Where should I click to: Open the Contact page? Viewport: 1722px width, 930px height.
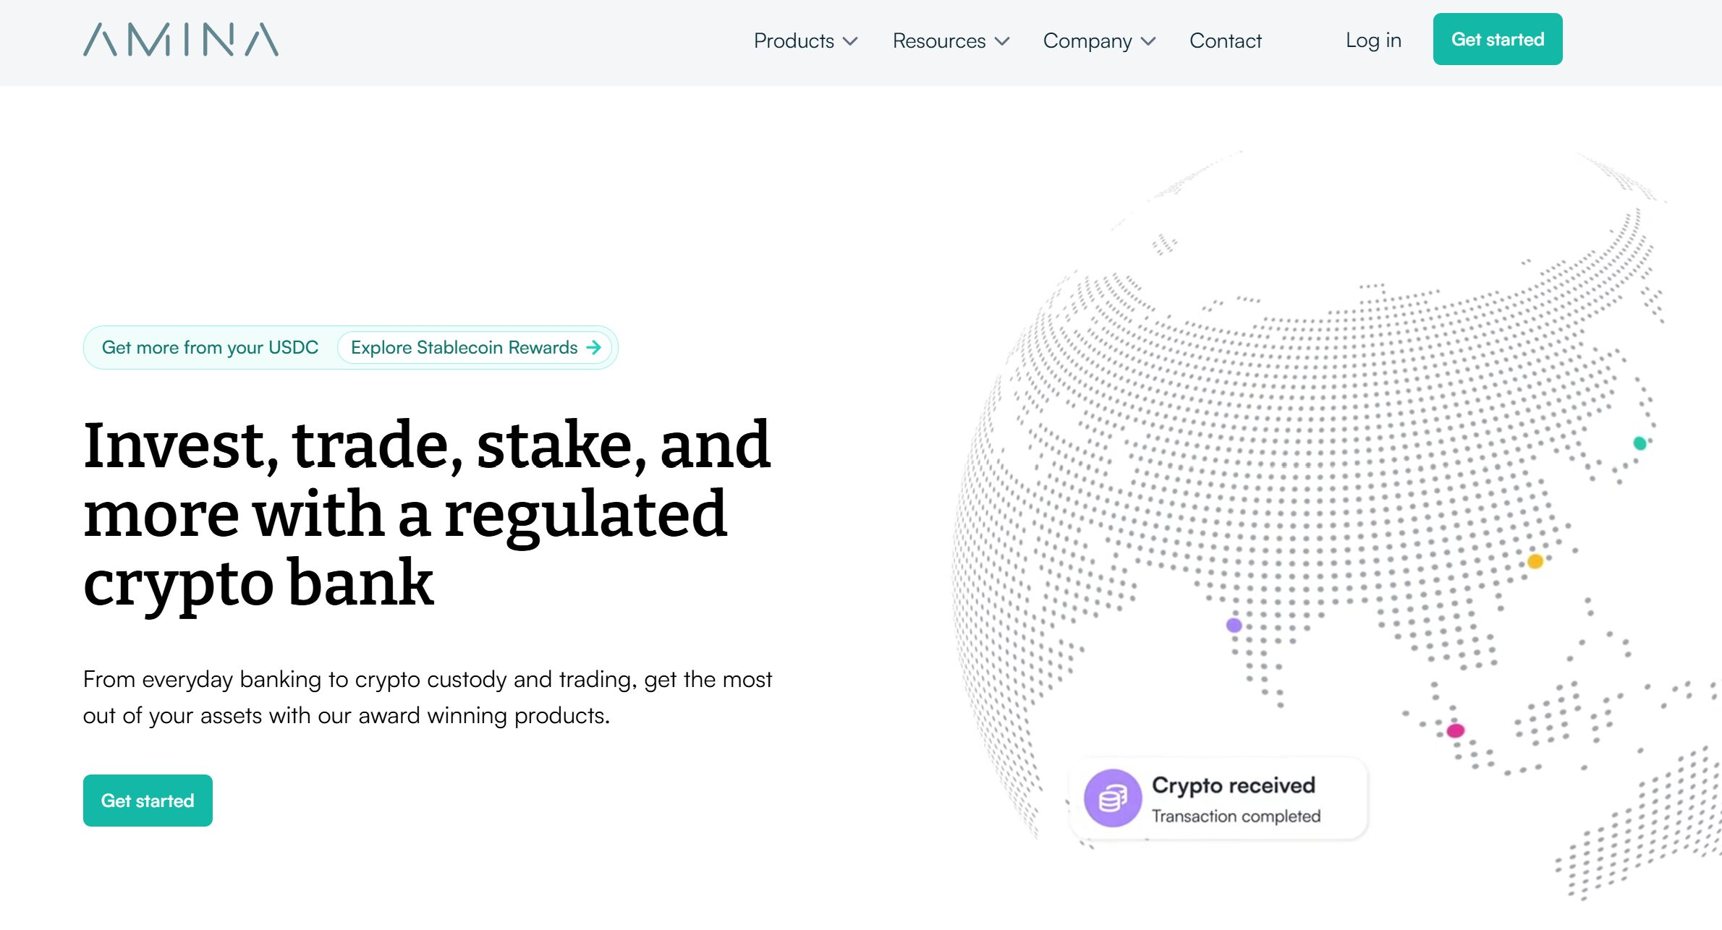(x=1225, y=41)
